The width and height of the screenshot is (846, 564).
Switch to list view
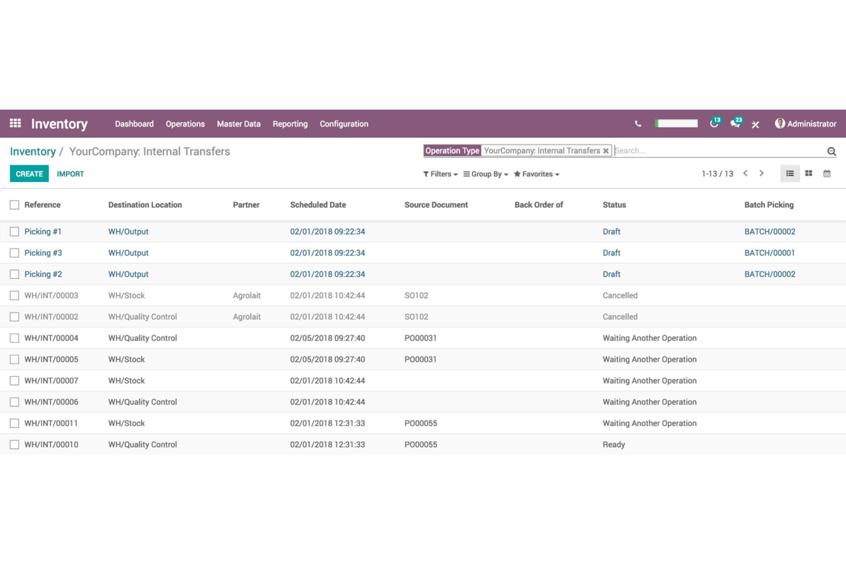pyautogui.click(x=790, y=174)
